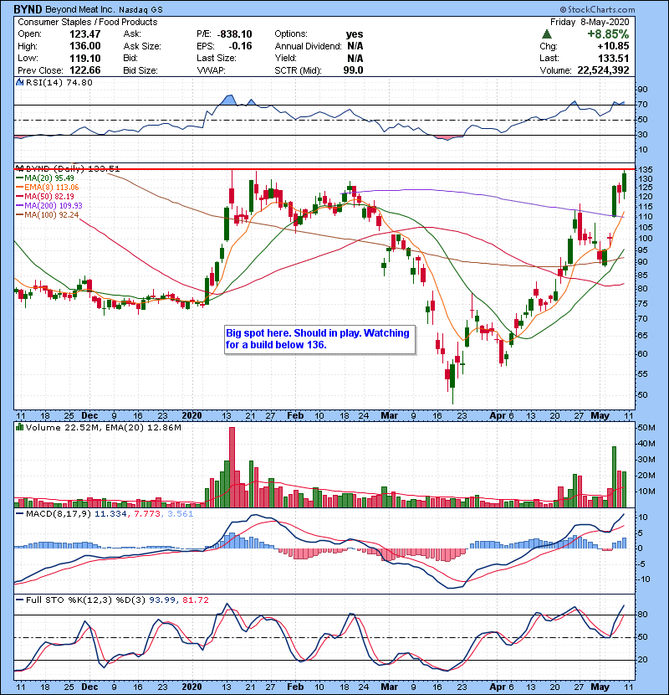Click the Volume 22.52M, EMA(20) 12.86M label

pyautogui.click(x=103, y=428)
